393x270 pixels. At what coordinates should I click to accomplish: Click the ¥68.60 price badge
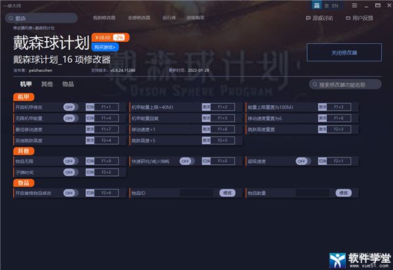click(x=110, y=37)
